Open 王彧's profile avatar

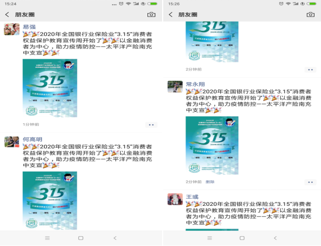click(x=175, y=199)
